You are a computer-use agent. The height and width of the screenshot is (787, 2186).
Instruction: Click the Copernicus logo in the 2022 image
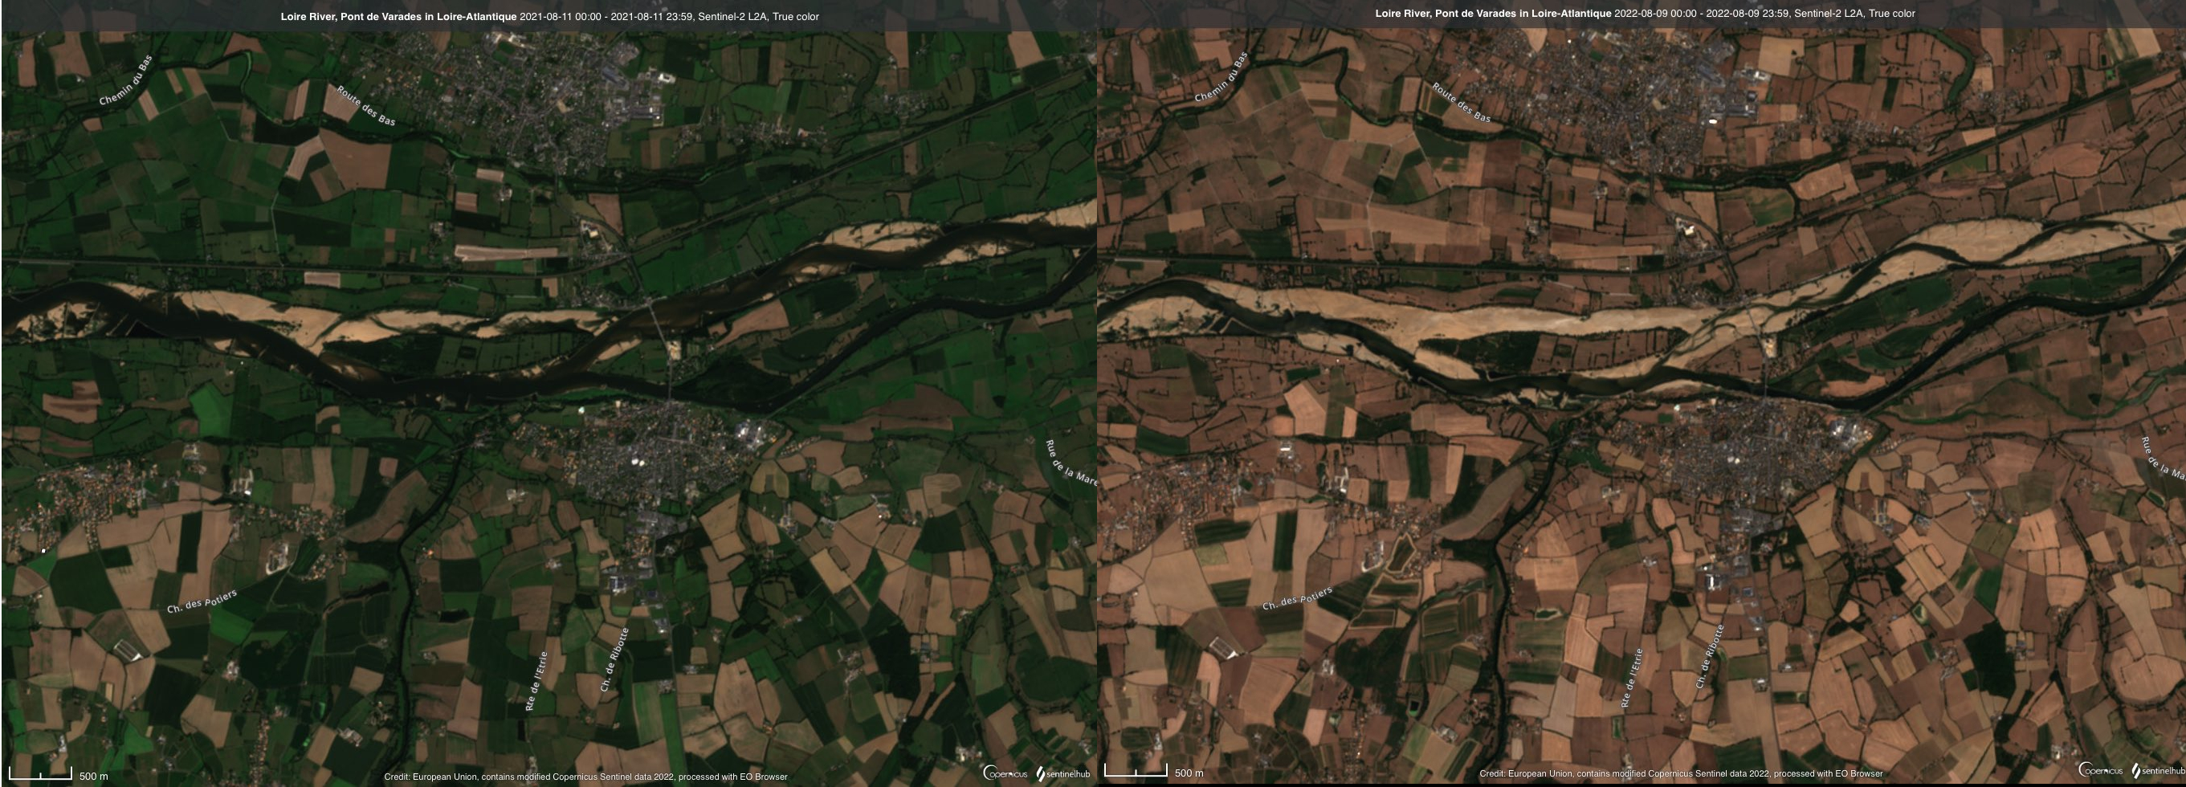click(x=2100, y=771)
